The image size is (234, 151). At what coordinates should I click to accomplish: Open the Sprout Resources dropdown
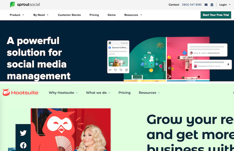(133, 15)
